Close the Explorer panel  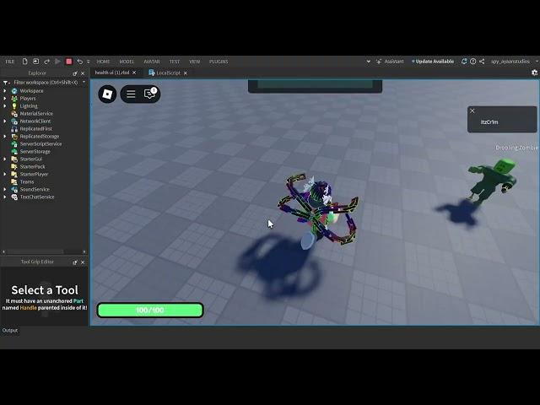(83, 73)
